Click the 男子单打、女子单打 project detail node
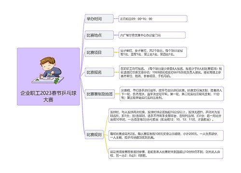 point(153,52)
